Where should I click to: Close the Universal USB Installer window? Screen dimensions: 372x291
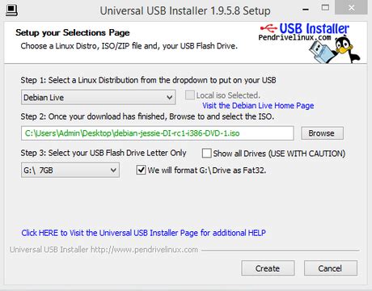coord(351,8)
